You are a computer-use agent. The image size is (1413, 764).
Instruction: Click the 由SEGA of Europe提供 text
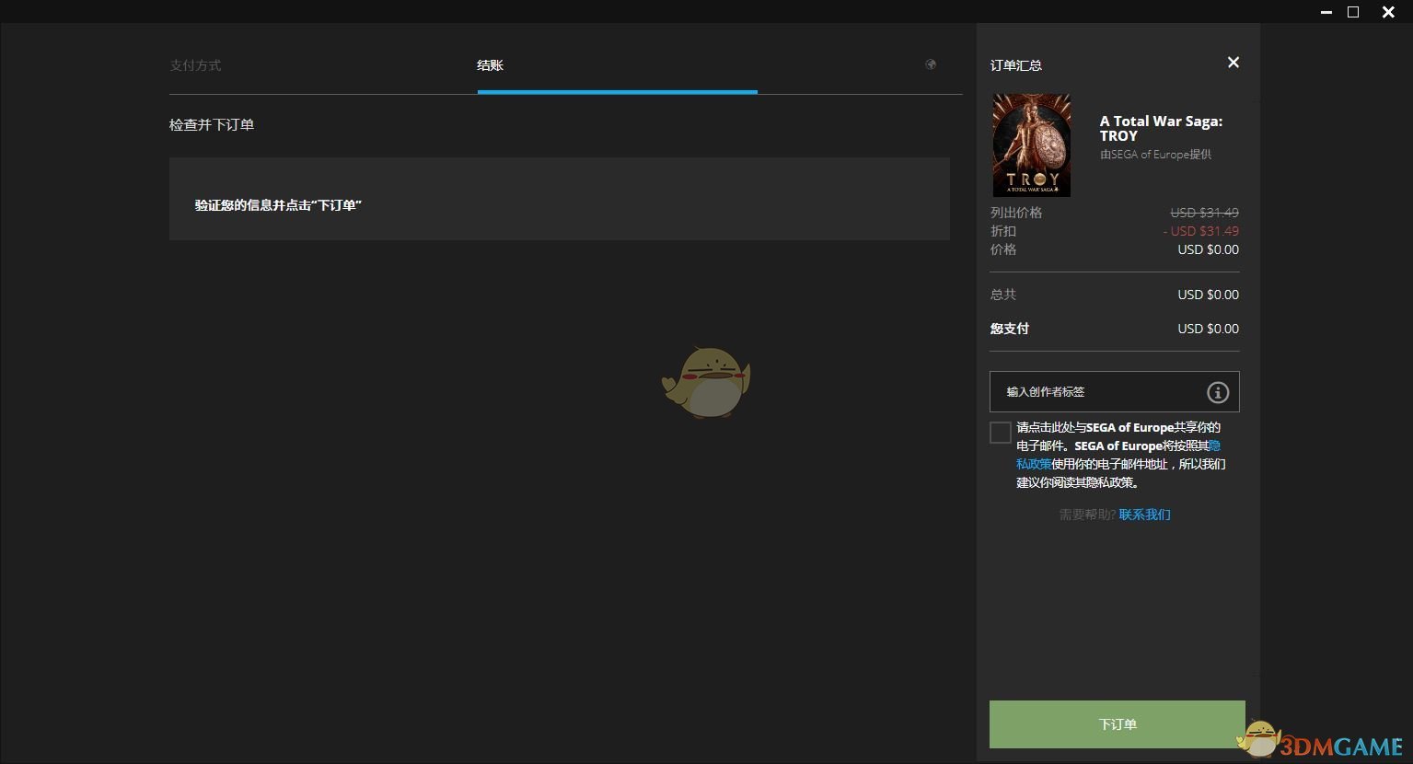point(1156,155)
